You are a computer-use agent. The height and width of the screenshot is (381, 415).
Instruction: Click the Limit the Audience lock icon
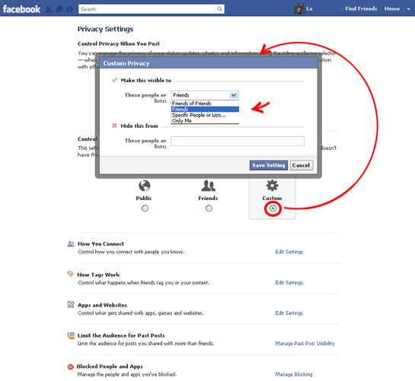point(71,335)
